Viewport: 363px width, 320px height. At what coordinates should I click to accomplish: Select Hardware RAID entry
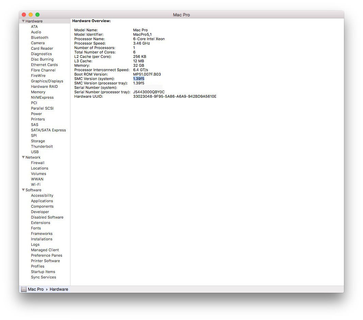tap(44, 86)
